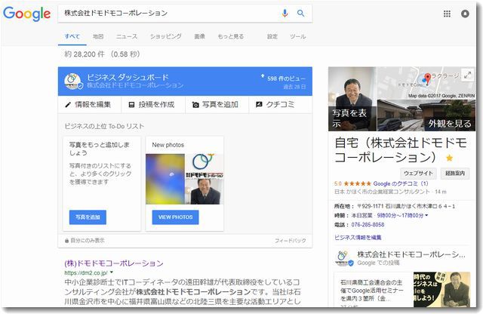Open the ツール options

pos(298,36)
